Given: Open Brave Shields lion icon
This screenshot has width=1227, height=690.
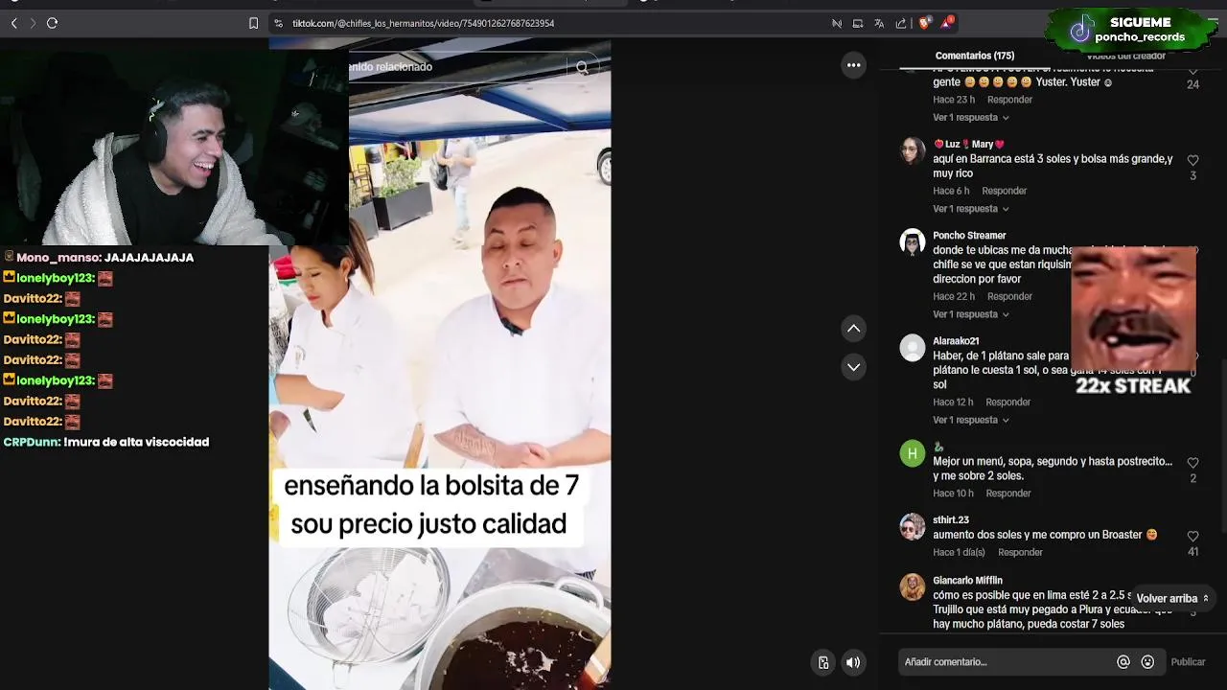Looking at the screenshot, I should click(x=924, y=23).
